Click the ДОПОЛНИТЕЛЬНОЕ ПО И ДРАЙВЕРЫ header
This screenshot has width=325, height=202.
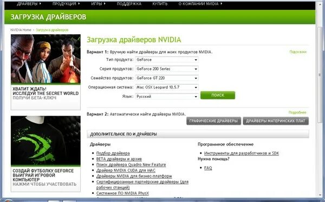pyautogui.click(x=198, y=134)
